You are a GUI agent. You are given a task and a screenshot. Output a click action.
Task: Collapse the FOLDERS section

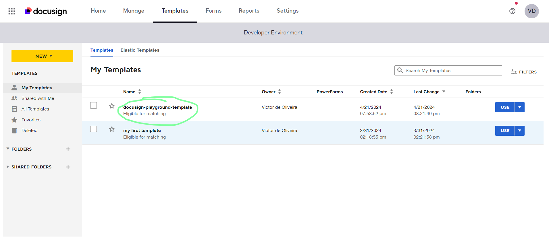pos(8,149)
